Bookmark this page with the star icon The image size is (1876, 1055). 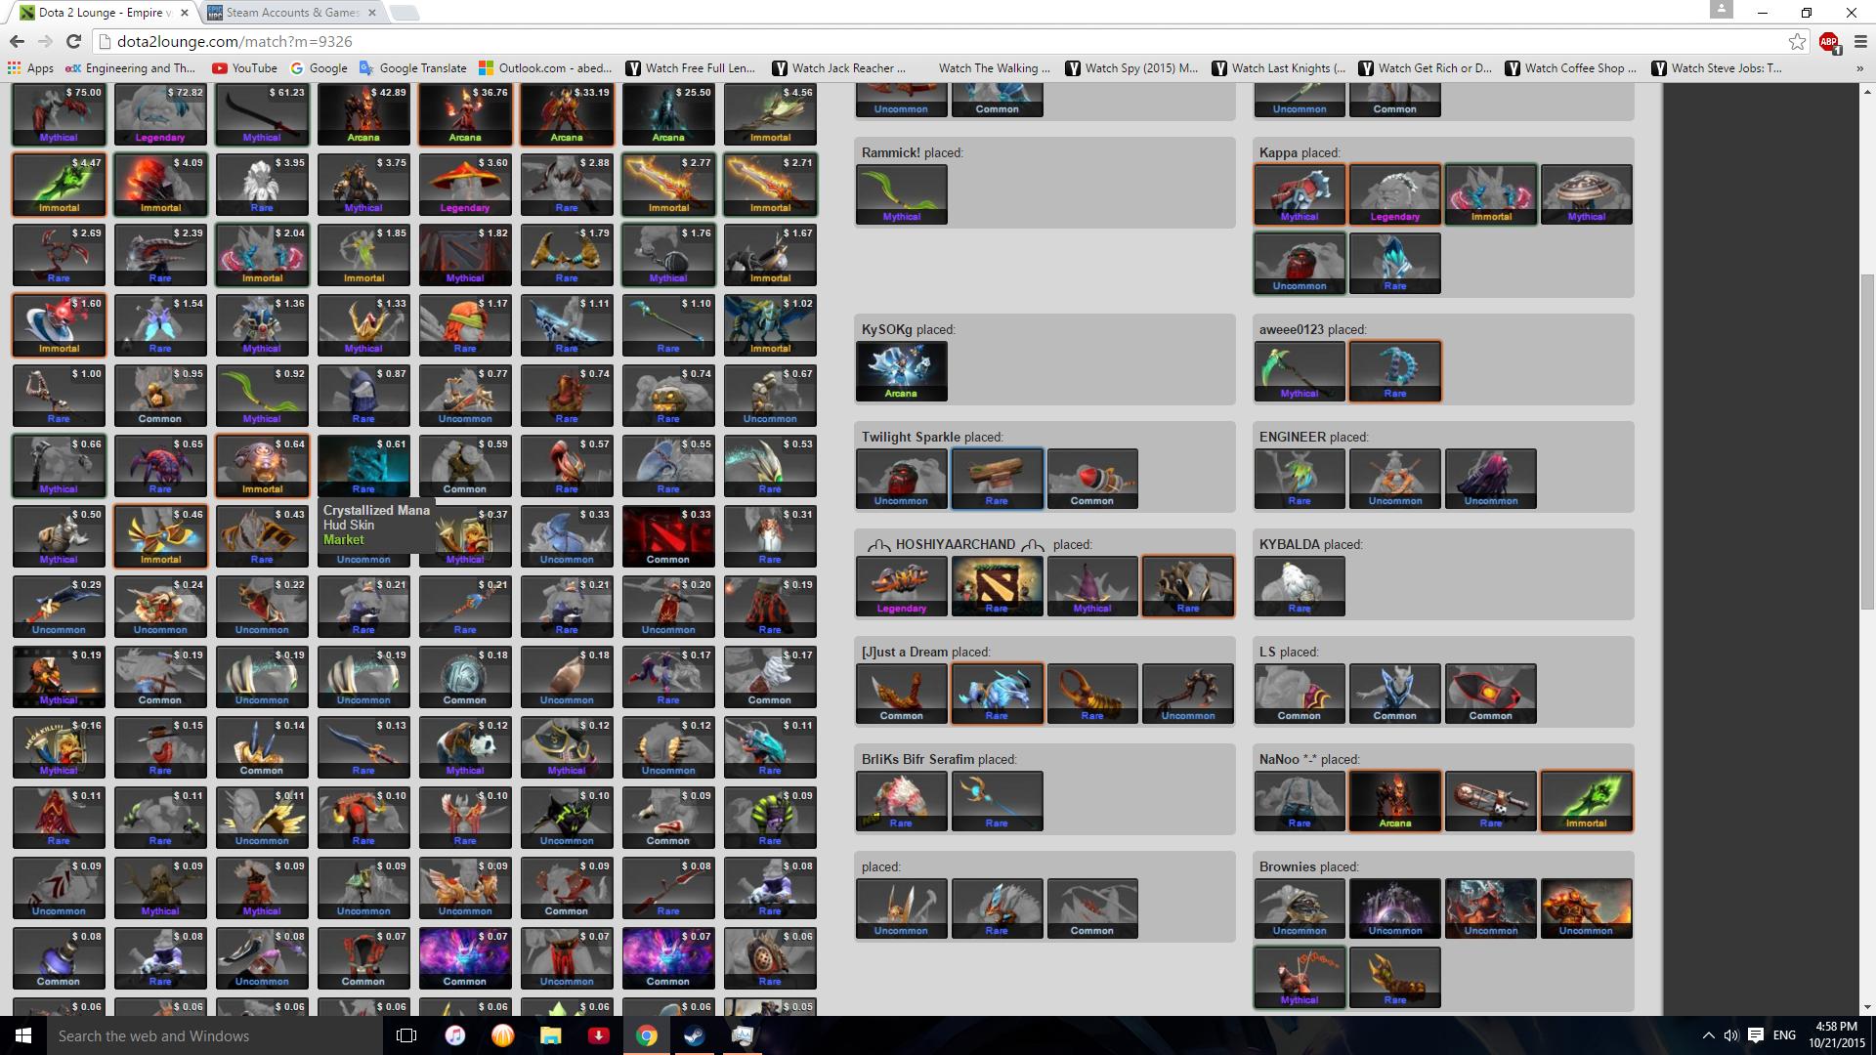coord(1797,41)
